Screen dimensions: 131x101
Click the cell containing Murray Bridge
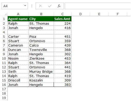pos(41,72)
